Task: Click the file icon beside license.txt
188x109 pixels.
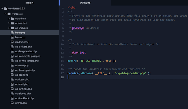Action: click(x=12, y=37)
